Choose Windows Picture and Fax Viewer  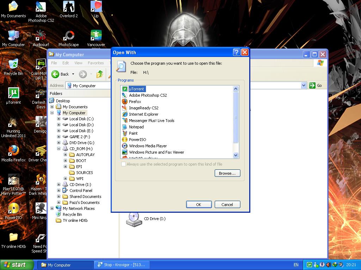click(153, 152)
